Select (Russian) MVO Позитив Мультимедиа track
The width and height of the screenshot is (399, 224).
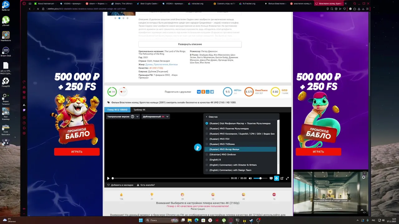click(240, 128)
